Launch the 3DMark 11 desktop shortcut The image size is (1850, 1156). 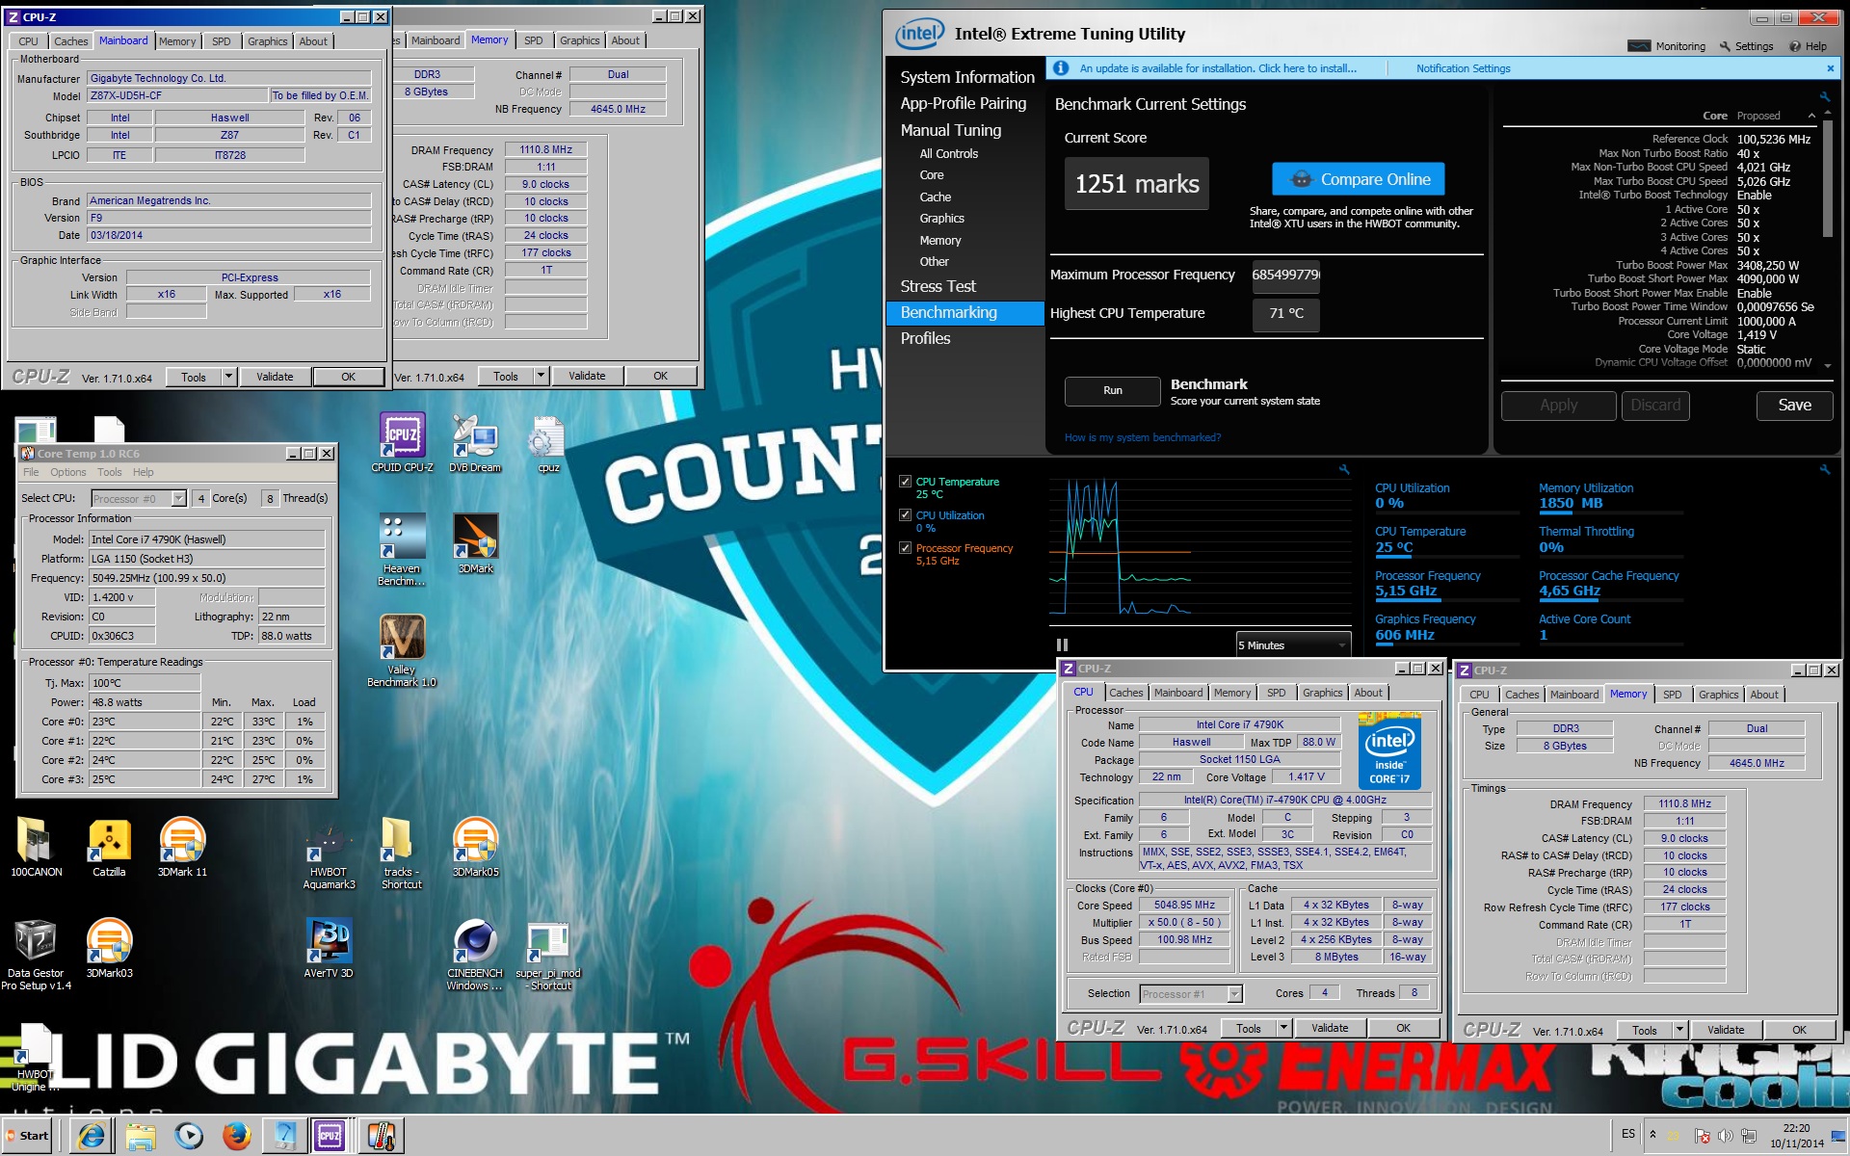click(182, 846)
